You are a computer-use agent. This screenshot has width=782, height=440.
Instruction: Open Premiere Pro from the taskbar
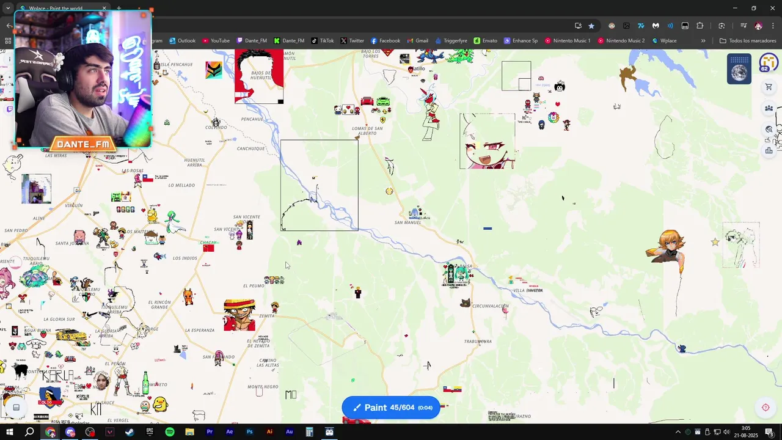[210, 432]
